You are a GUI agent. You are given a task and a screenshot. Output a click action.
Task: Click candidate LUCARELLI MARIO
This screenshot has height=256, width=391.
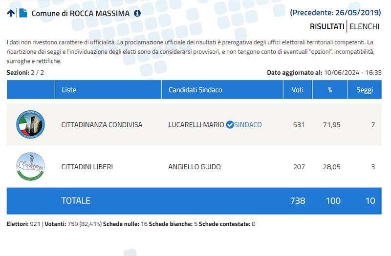click(196, 125)
